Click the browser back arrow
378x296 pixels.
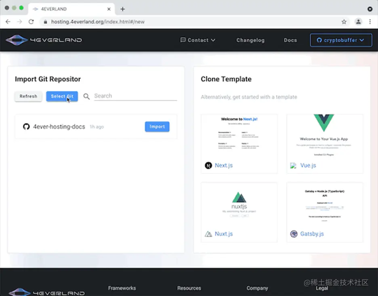click(8, 22)
